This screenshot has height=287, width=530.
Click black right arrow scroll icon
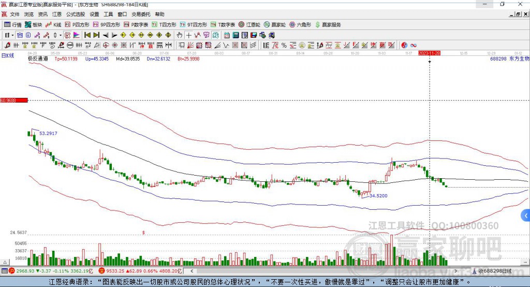[114, 35]
